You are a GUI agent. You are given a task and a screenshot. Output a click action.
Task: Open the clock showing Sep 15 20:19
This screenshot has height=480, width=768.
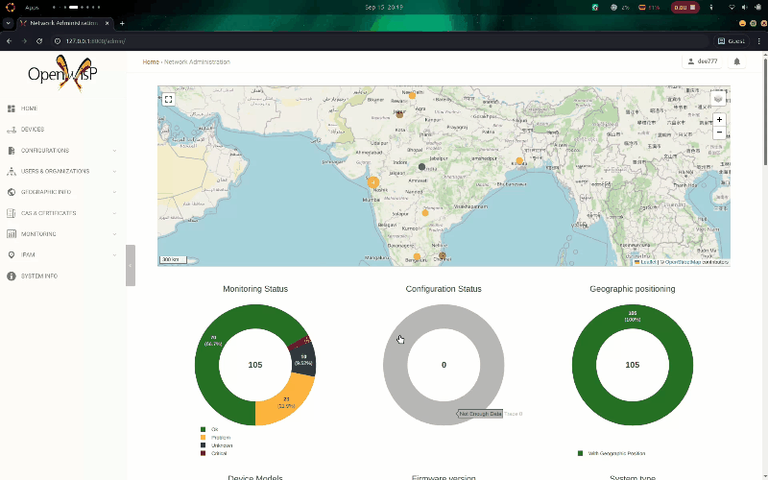tap(384, 8)
